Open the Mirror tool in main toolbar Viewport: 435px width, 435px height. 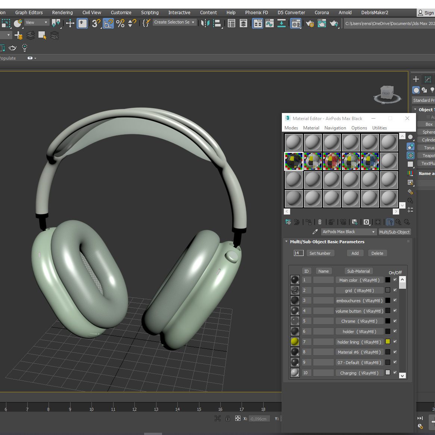point(205,24)
